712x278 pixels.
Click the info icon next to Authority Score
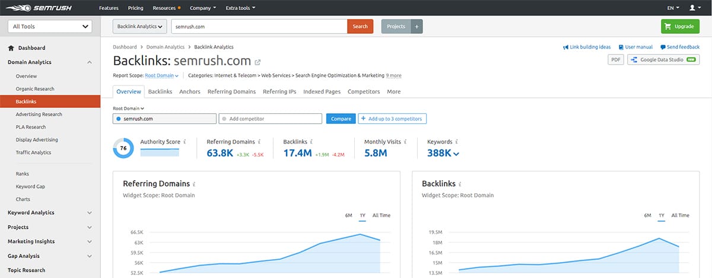185,142
